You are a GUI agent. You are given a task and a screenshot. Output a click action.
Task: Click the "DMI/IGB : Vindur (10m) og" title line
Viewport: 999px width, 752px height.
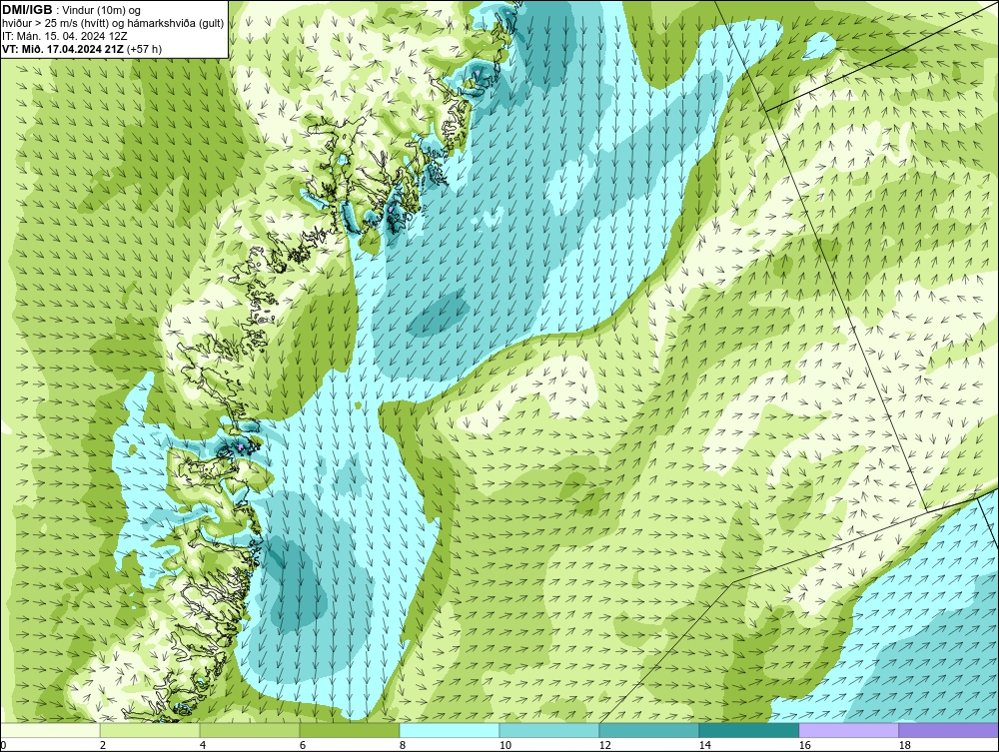coord(72,10)
